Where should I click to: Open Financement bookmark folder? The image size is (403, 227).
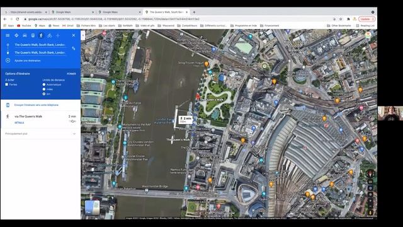[270, 26]
